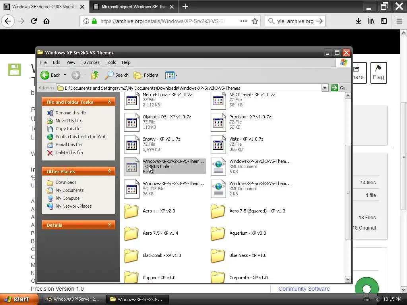
Task: Click Explorer scrollbar down arrow
Action: point(348,279)
